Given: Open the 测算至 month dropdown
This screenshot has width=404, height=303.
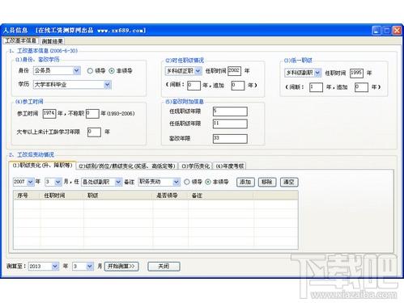Looking at the screenshot, I should [x=83, y=266].
